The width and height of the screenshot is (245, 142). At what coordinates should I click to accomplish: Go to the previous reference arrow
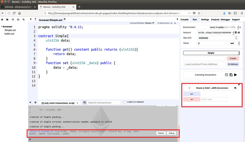(171, 23)
